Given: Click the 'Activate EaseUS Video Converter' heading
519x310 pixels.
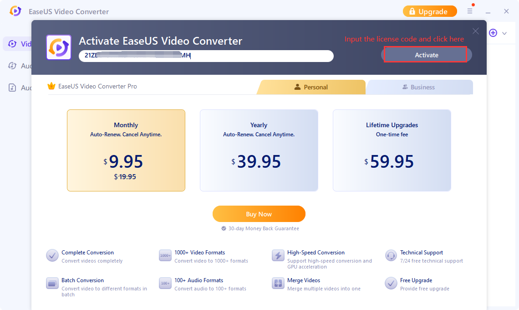Looking at the screenshot, I should coord(161,41).
